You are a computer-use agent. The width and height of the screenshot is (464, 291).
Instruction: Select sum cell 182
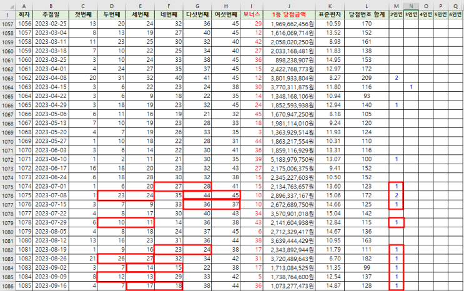[x=367, y=259]
